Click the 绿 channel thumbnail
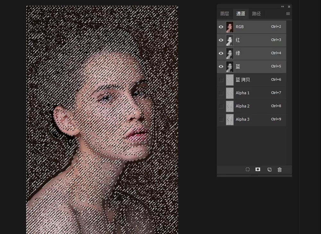The width and height of the screenshot is (321, 234). [x=230, y=53]
